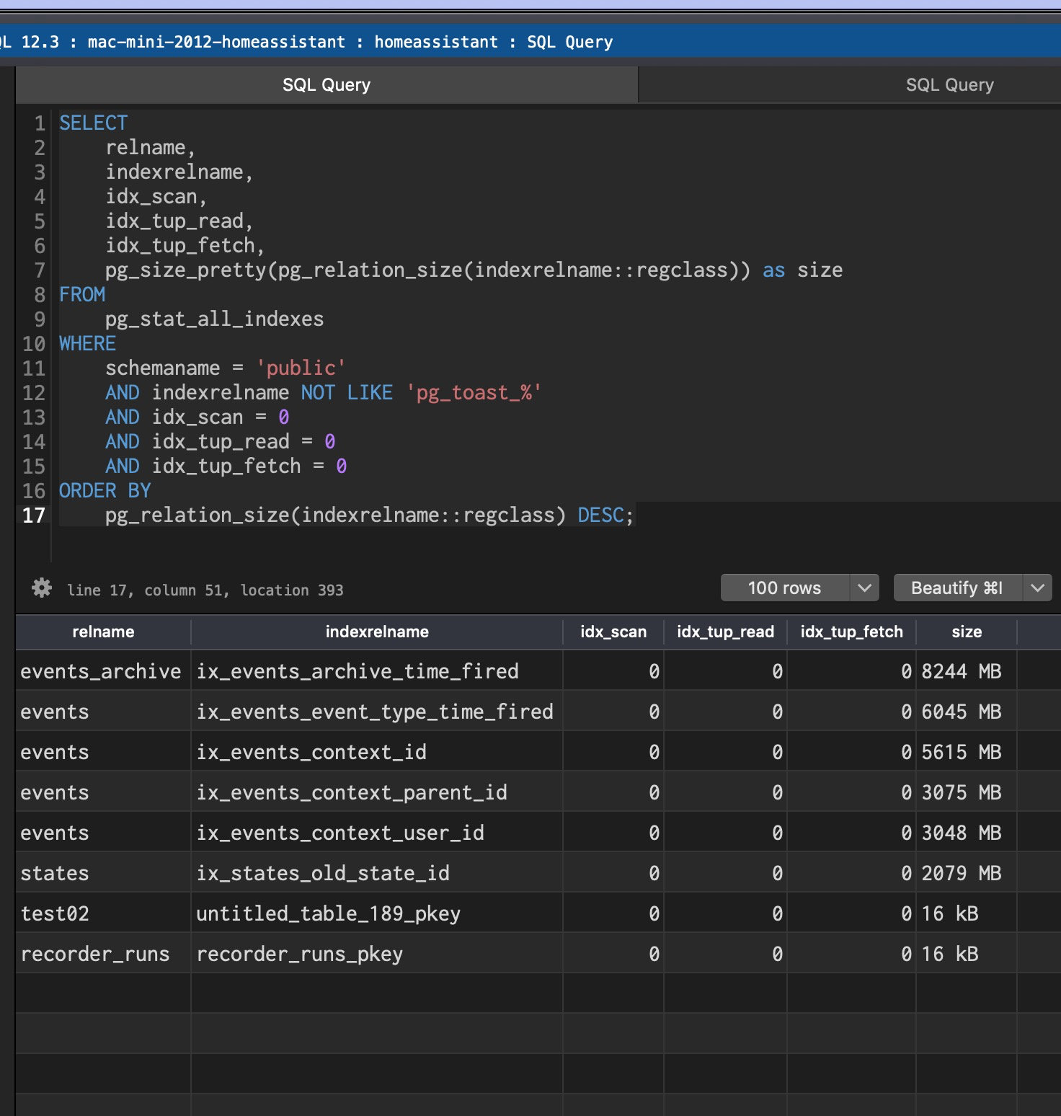1061x1116 pixels.
Task: Select the test02 relname cell
Action: coord(103,914)
